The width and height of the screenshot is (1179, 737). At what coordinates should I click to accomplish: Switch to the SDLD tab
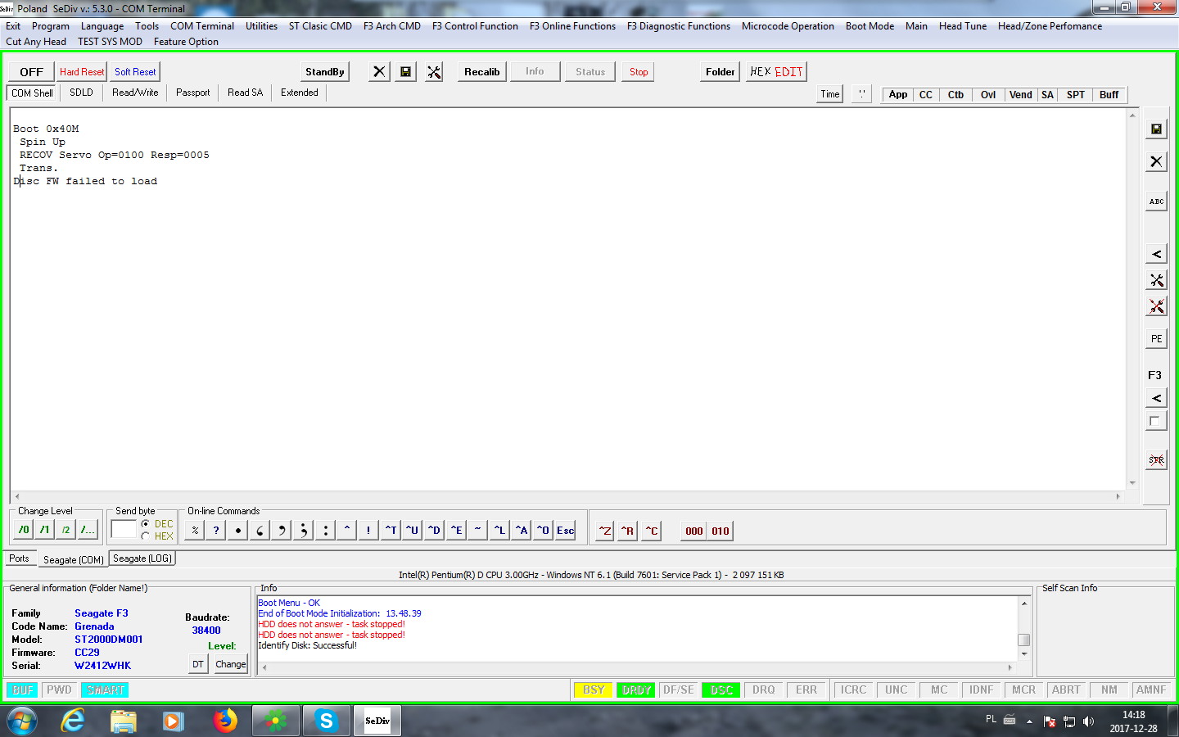(x=81, y=93)
